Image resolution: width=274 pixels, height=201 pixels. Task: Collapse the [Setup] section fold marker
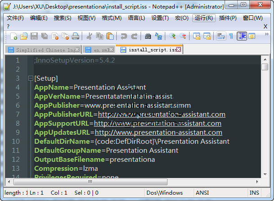pos(31,78)
